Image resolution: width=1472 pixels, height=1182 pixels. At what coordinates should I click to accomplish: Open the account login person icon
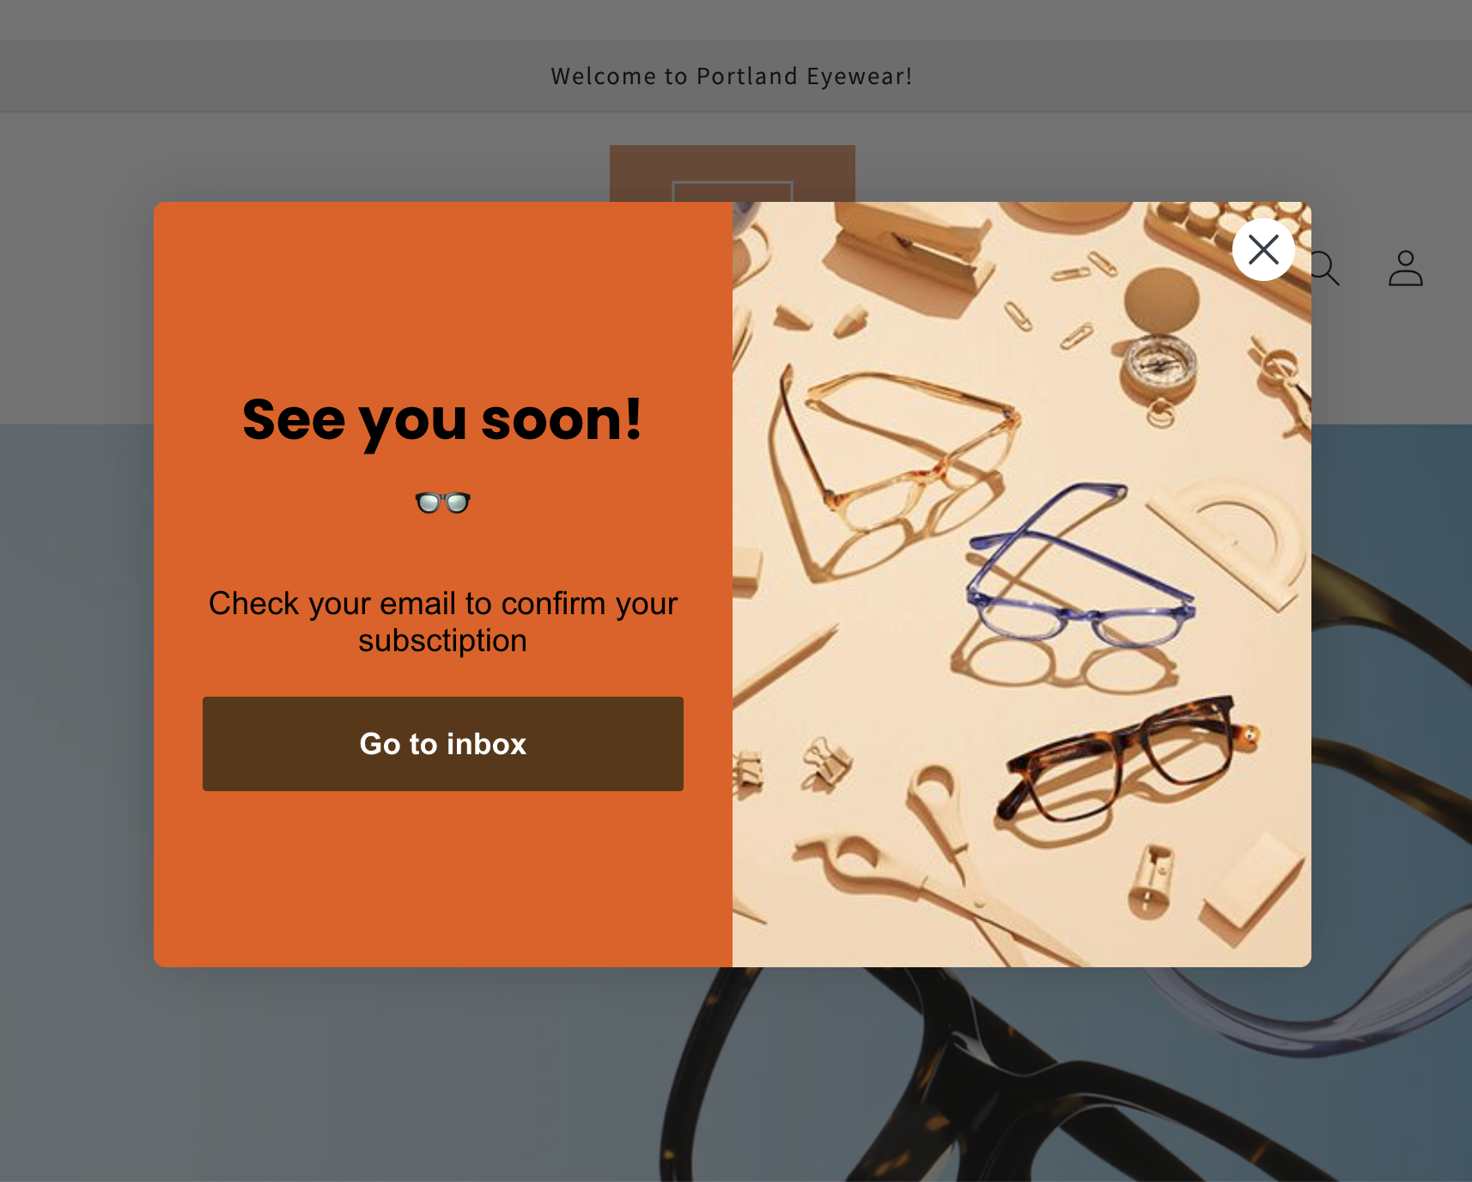pyautogui.click(x=1406, y=268)
